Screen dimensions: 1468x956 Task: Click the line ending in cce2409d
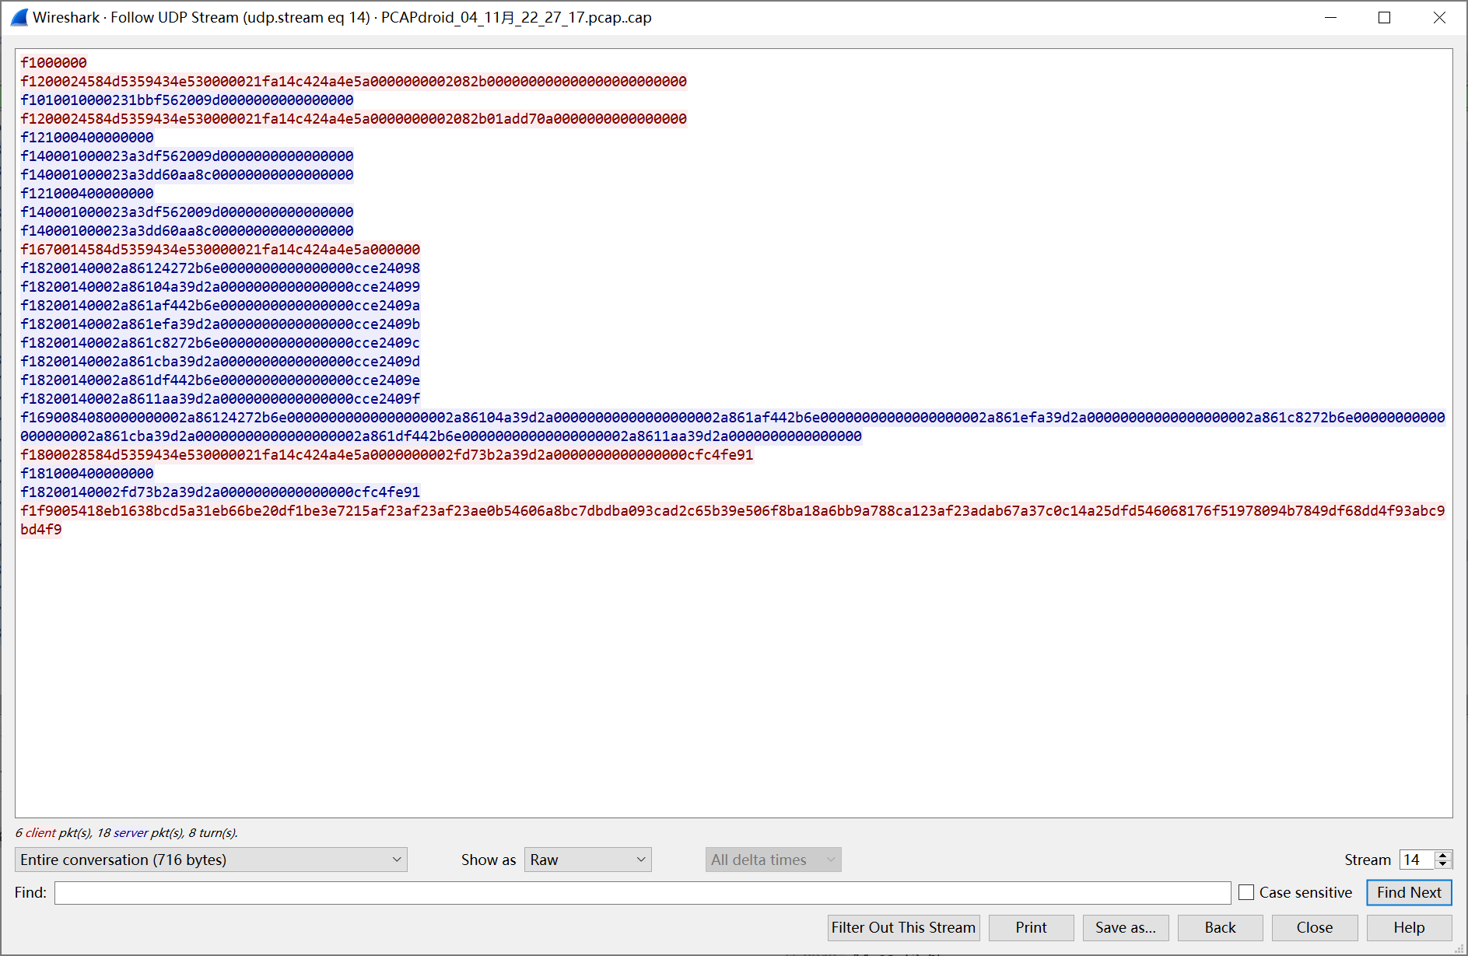[x=220, y=362]
